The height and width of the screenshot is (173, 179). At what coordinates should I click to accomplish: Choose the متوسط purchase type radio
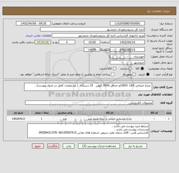pos(134,75)
